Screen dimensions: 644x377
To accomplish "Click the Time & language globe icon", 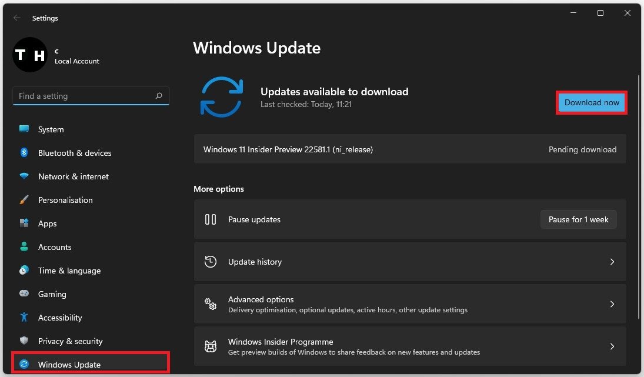I will point(24,270).
